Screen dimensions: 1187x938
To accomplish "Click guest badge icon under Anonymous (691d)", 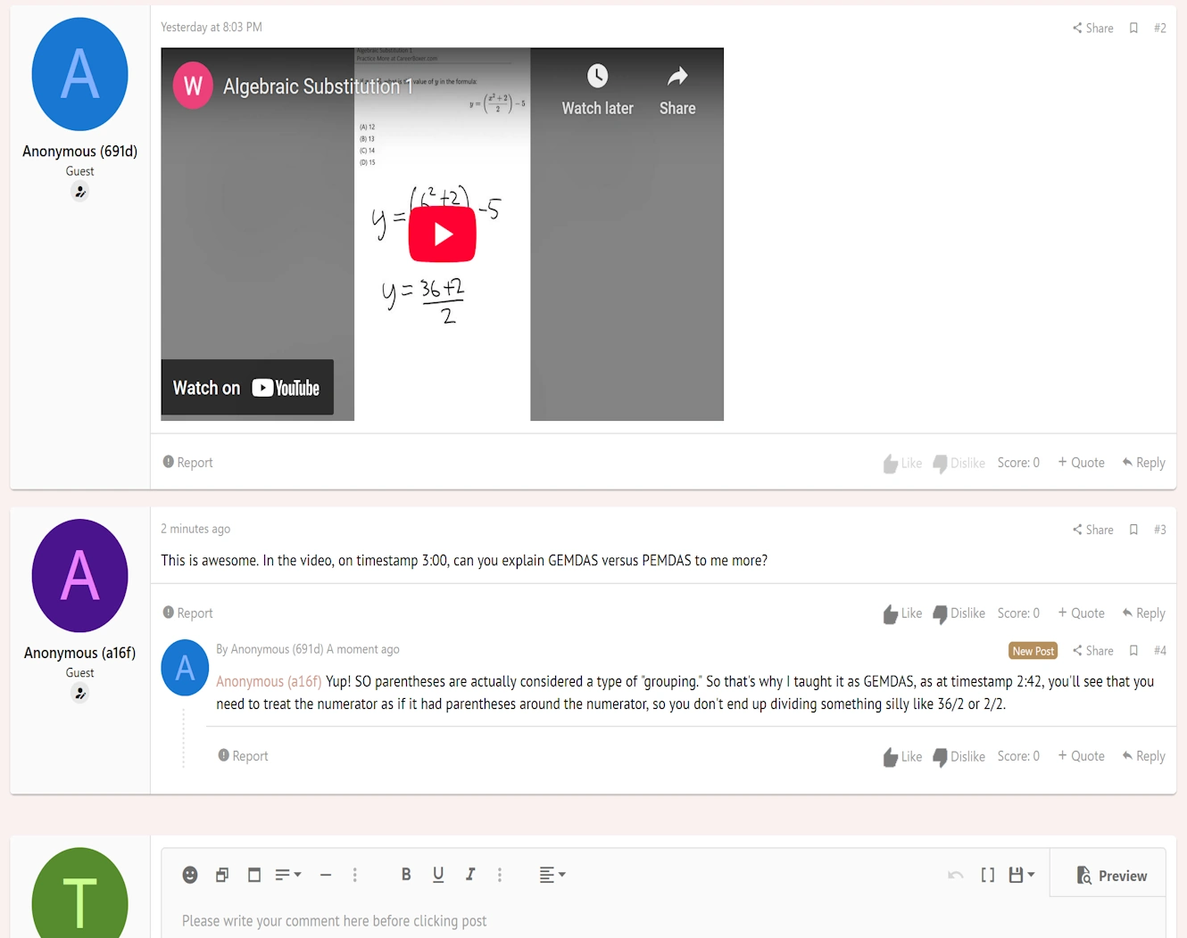I will pos(79,192).
